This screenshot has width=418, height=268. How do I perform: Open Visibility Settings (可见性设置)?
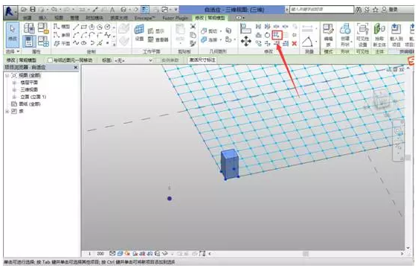tap(362, 35)
